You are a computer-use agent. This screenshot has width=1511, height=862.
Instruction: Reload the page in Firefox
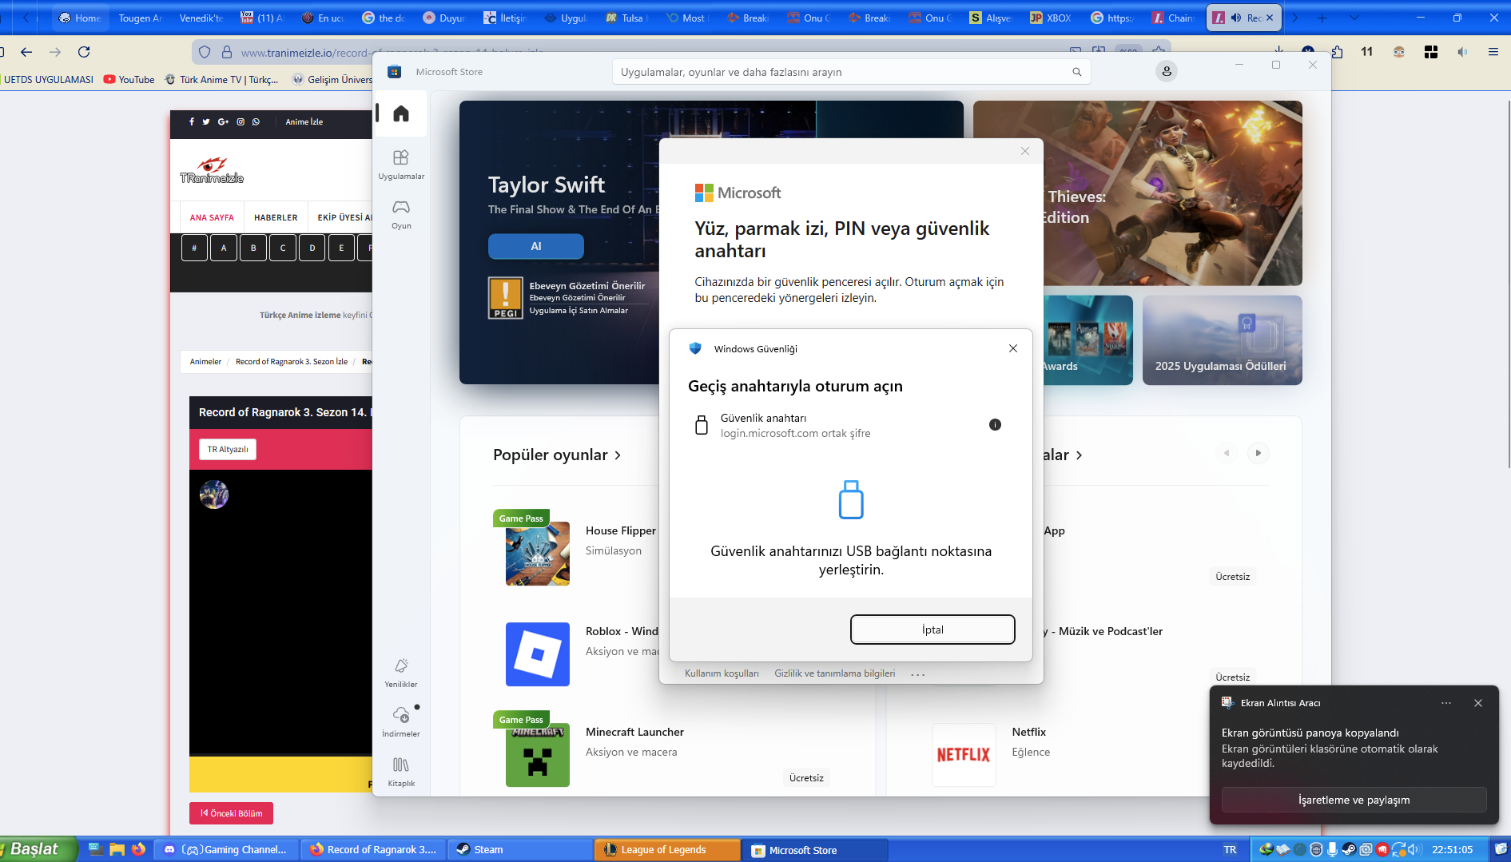tap(84, 52)
